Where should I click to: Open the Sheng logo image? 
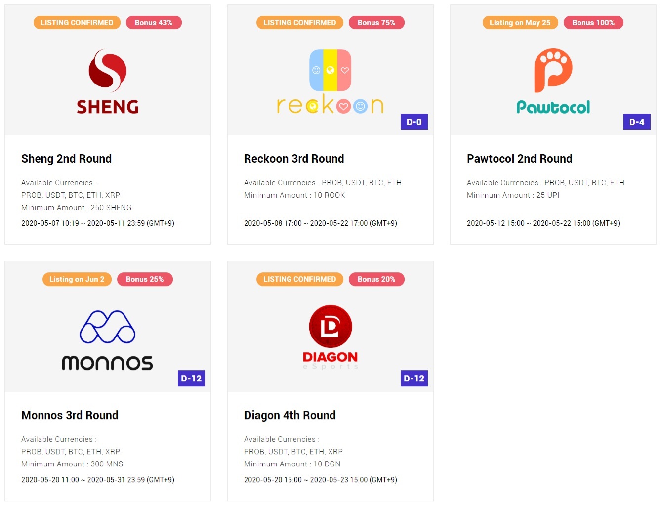click(x=108, y=82)
